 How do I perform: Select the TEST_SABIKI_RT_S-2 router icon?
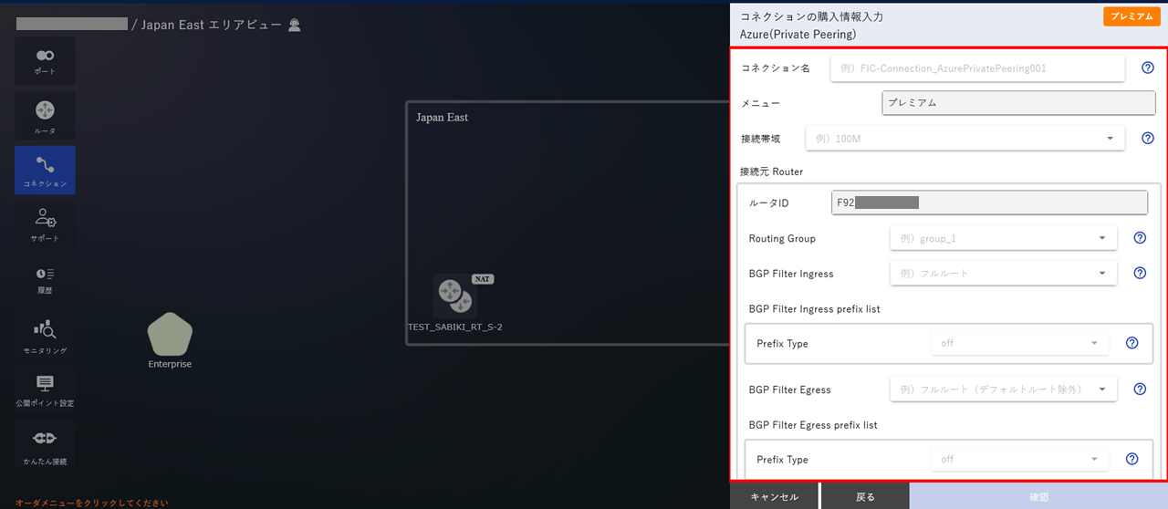[x=454, y=296]
